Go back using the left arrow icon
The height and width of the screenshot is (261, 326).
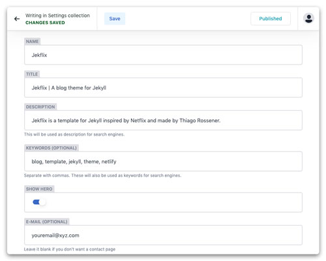[17, 19]
